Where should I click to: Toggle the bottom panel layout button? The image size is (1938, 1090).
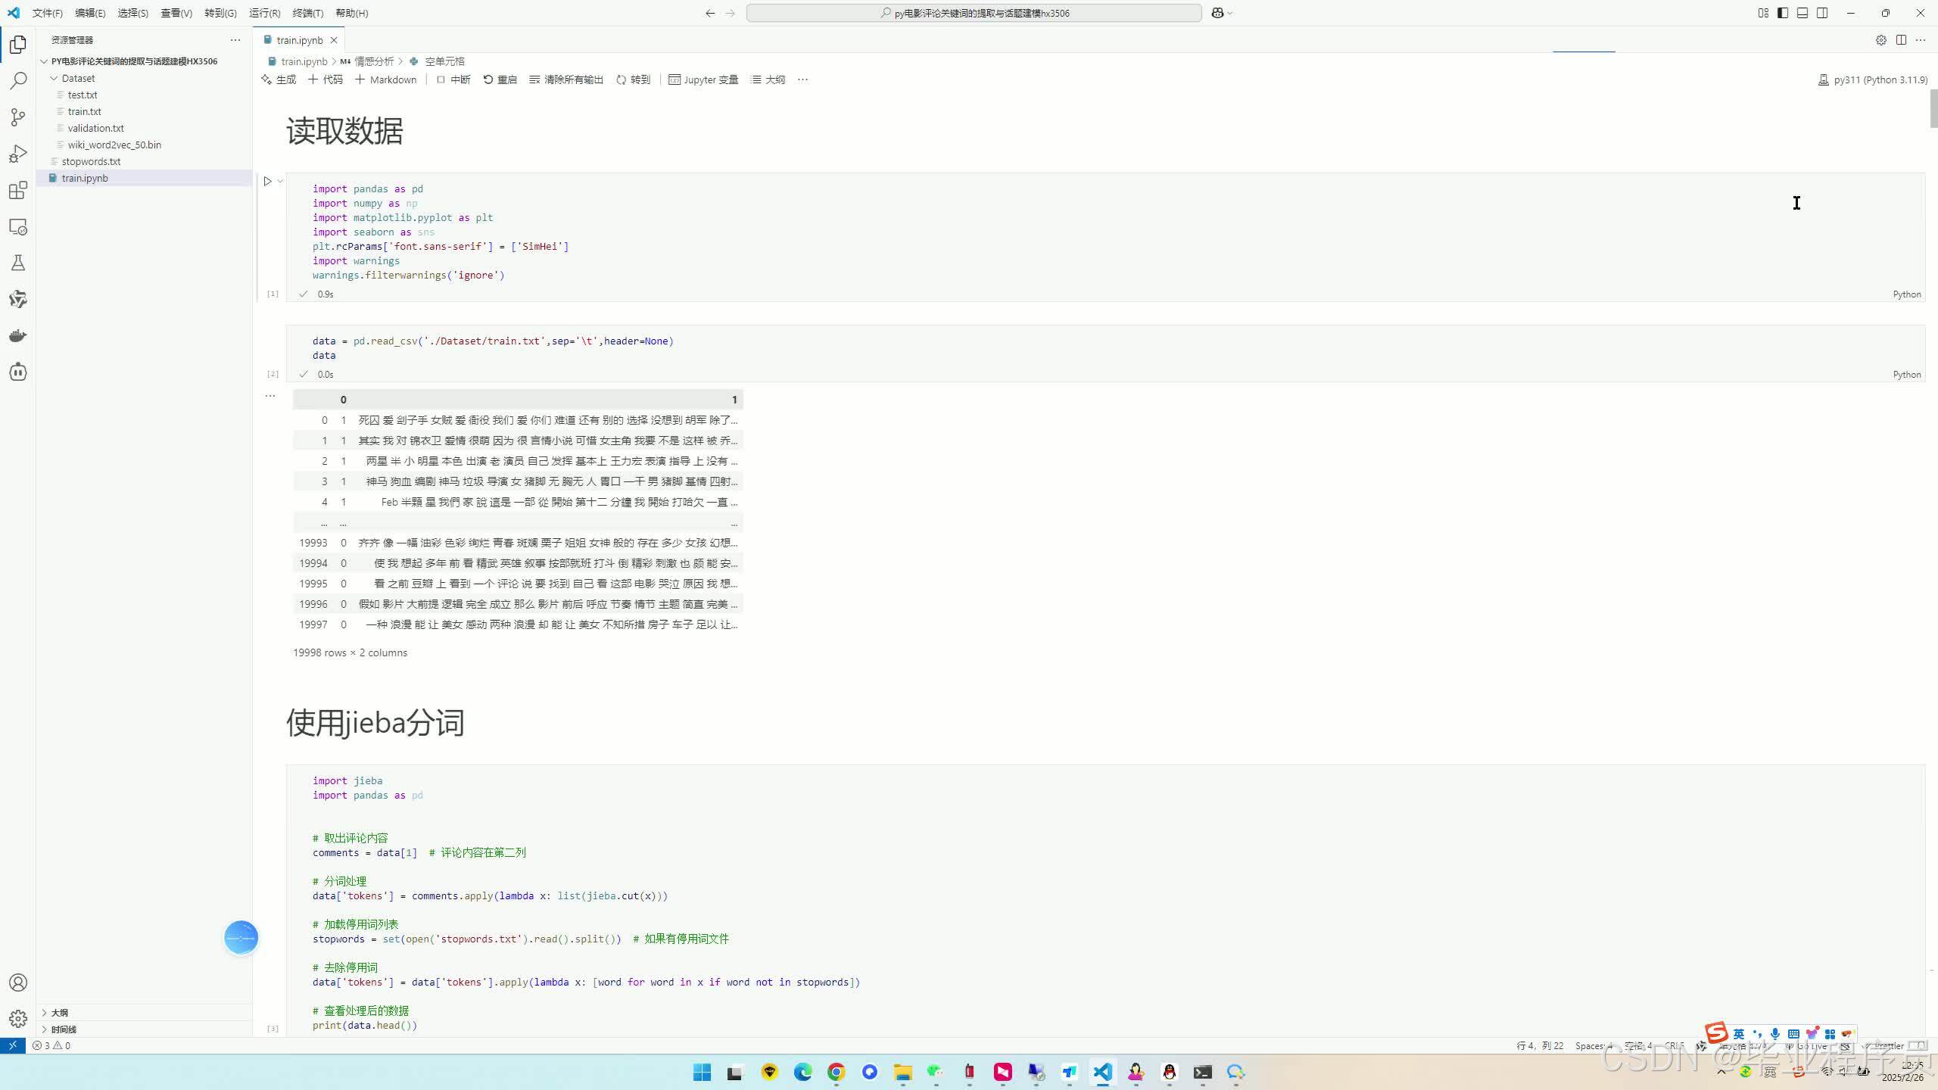(x=1802, y=13)
